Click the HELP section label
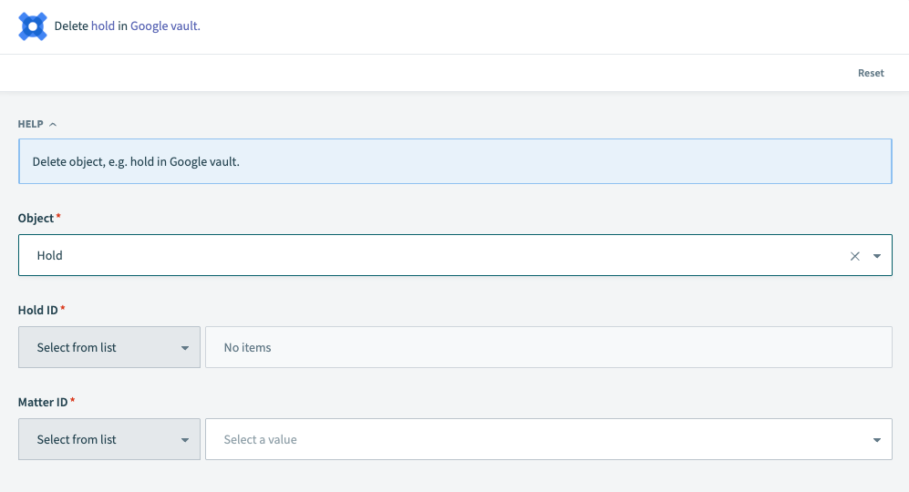909x492 pixels. coord(31,124)
